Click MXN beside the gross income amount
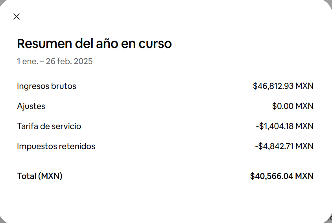332x223 pixels. [304, 86]
